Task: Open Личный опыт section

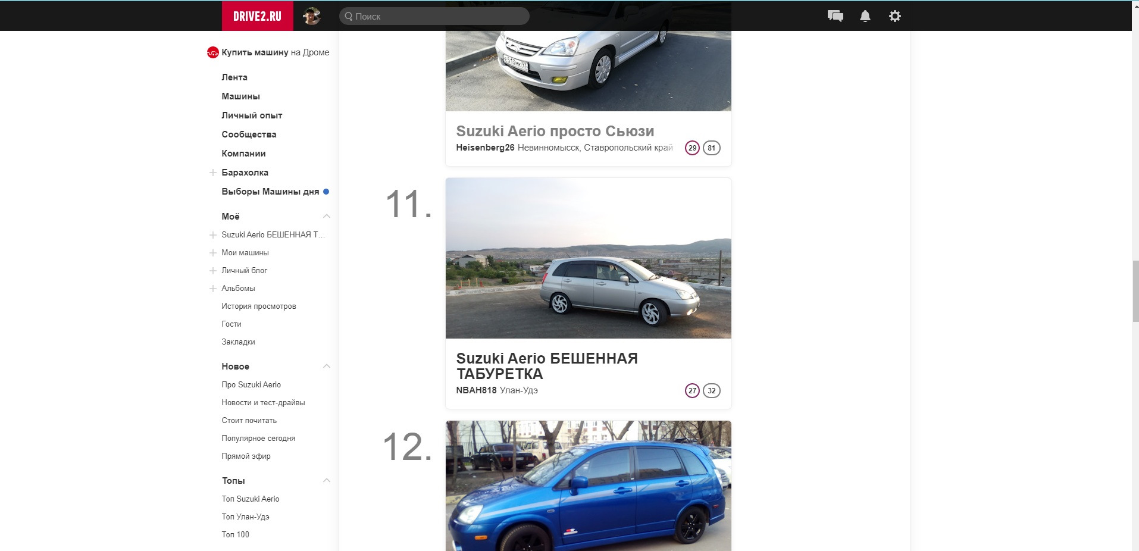Action: (252, 115)
